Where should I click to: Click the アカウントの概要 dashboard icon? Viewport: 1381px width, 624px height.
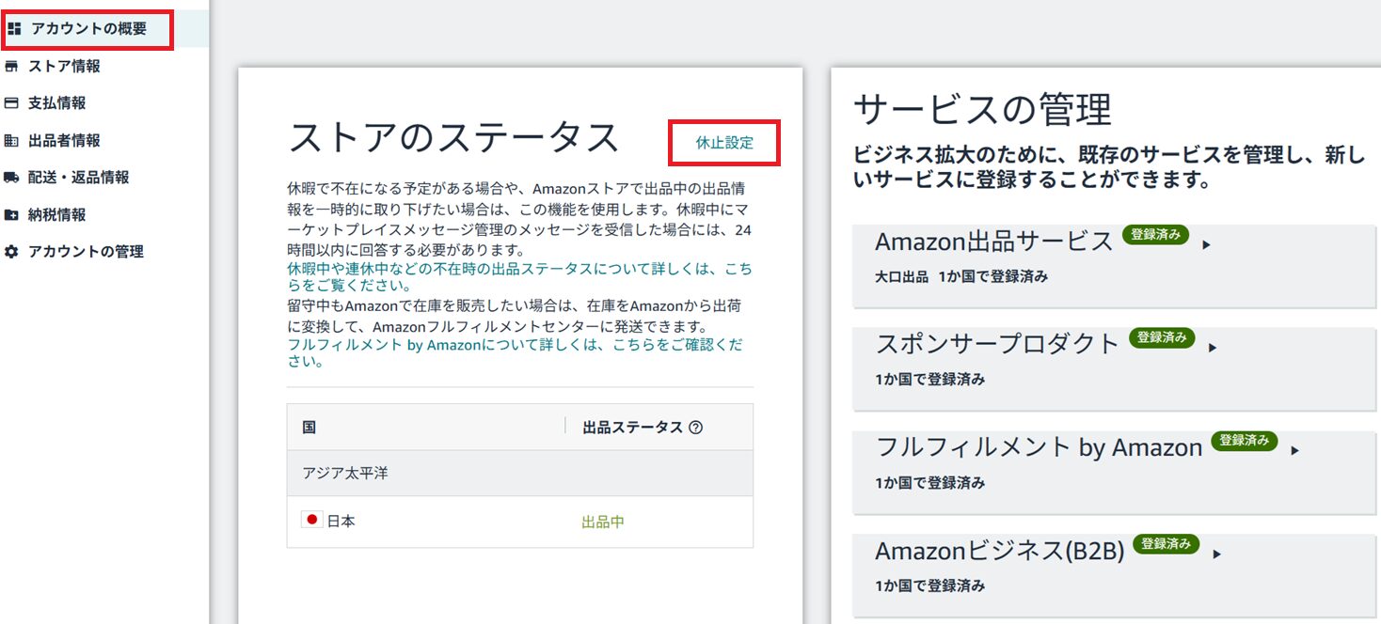tap(14, 29)
